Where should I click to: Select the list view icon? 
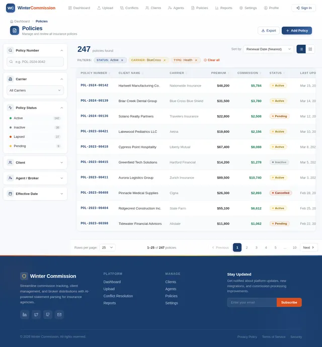point(301,49)
